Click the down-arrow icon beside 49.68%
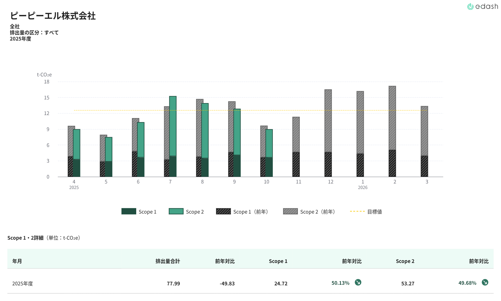 [485, 283]
